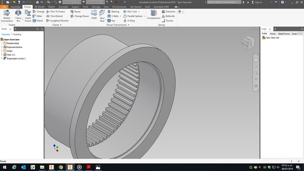Open the File menu
The height and width of the screenshot is (171, 304).
[x=4, y=7]
